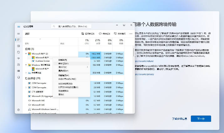Sort by CPU 1% column header
This screenshot has height=133, width=224.
(x=84, y=42)
